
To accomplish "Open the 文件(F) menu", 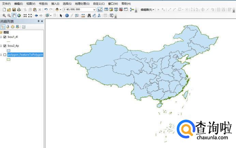I will [6, 4].
